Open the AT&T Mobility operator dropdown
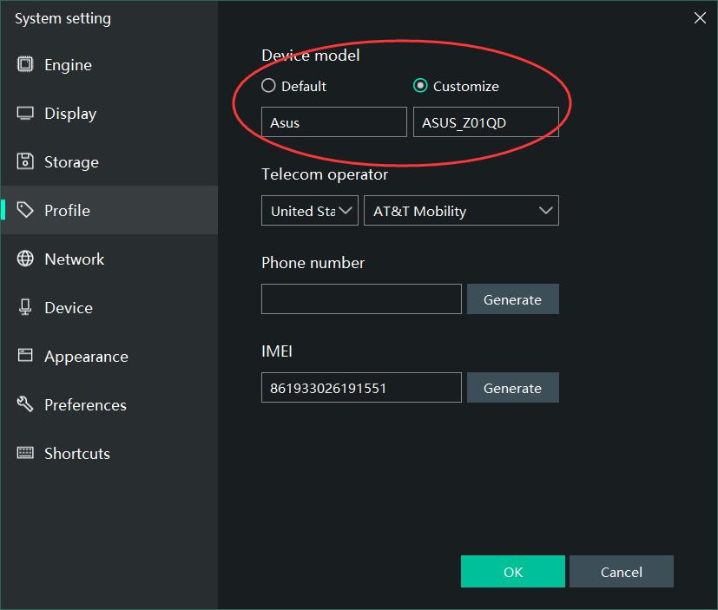 460,211
